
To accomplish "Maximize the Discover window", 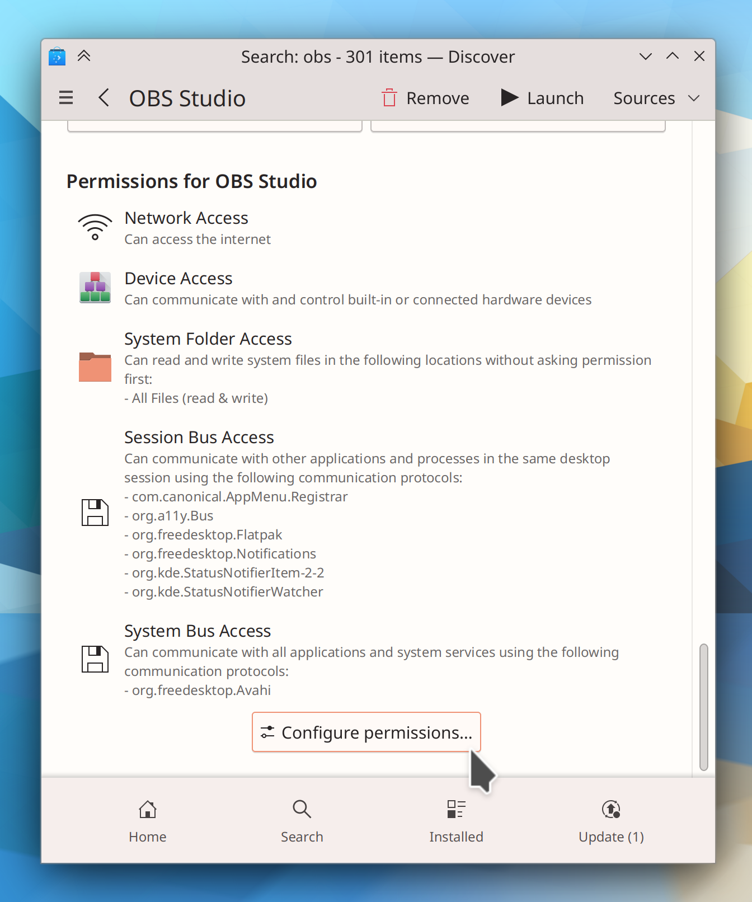I will click(673, 56).
